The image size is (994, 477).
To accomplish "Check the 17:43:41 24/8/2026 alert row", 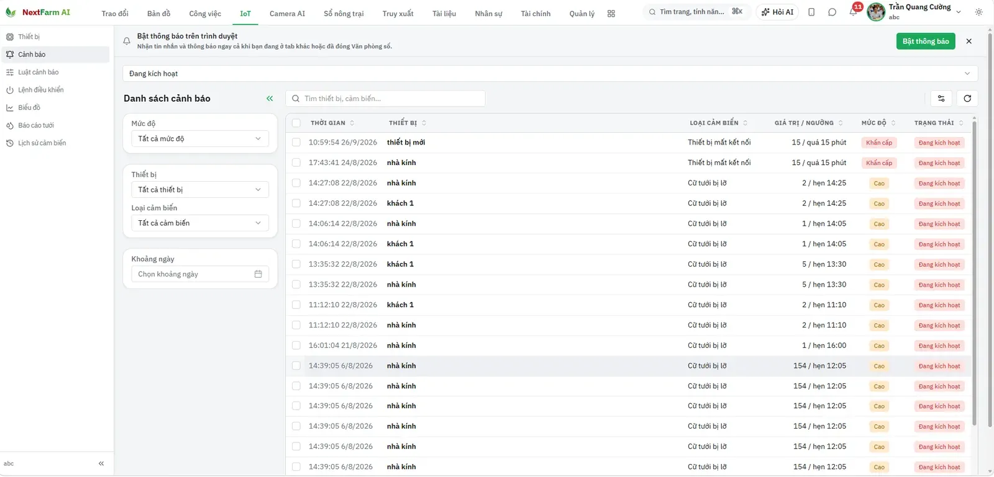I will pos(296,163).
